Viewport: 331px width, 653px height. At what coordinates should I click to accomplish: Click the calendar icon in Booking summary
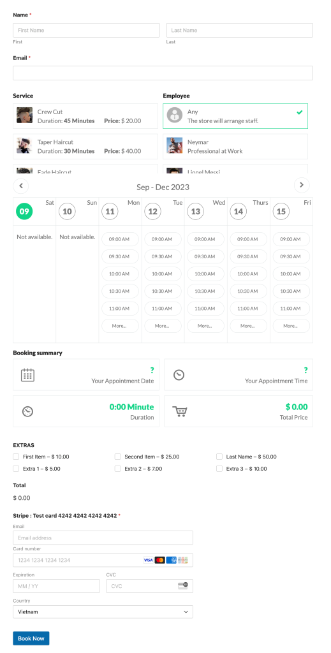pyautogui.click(x=27, y=375)
